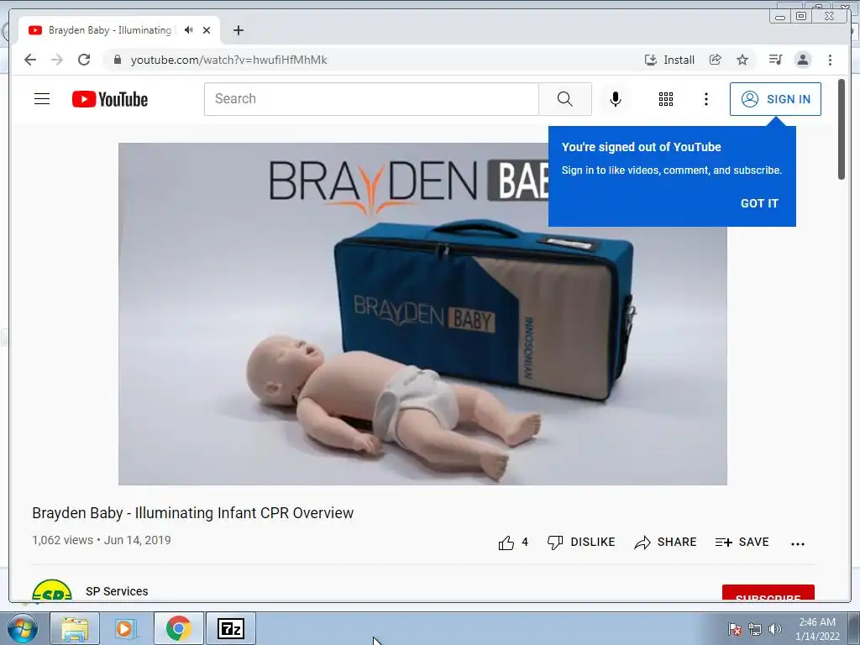860x645 pixels.
Task: Click the Brayden Baby video player
Action: [x=422, y=314]
